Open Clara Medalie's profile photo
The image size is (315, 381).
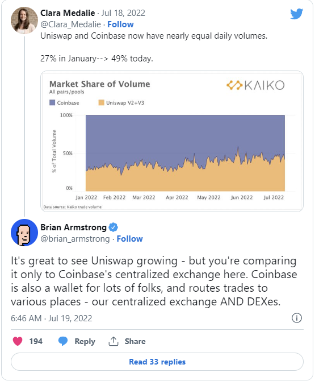click(24, 20)
